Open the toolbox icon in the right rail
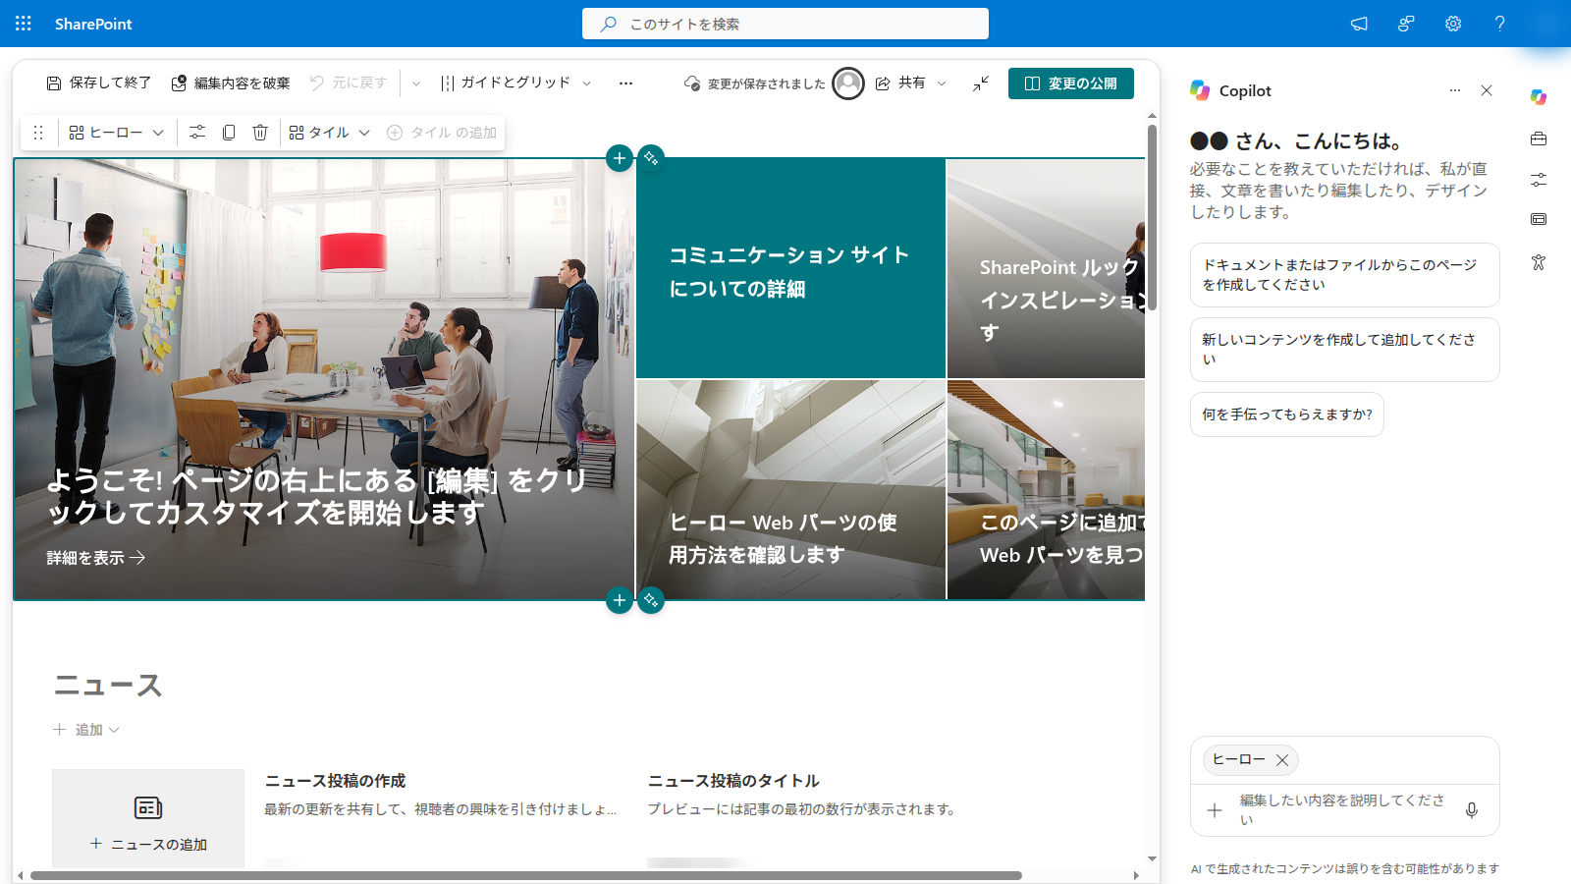The width and height of the screenshot is (1571, 884). (x=1539, y=138)
